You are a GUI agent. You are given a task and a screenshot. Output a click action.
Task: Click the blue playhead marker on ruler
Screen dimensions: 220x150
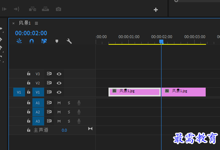tap(162, 41)
